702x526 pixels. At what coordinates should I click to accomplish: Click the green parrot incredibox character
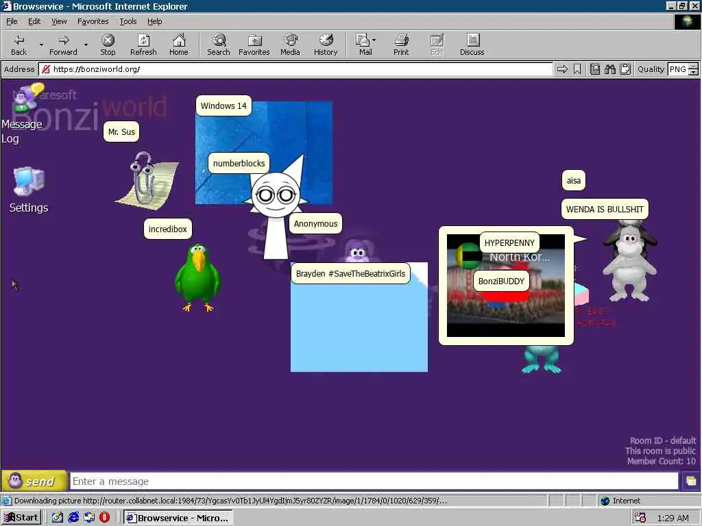(197, 277)
